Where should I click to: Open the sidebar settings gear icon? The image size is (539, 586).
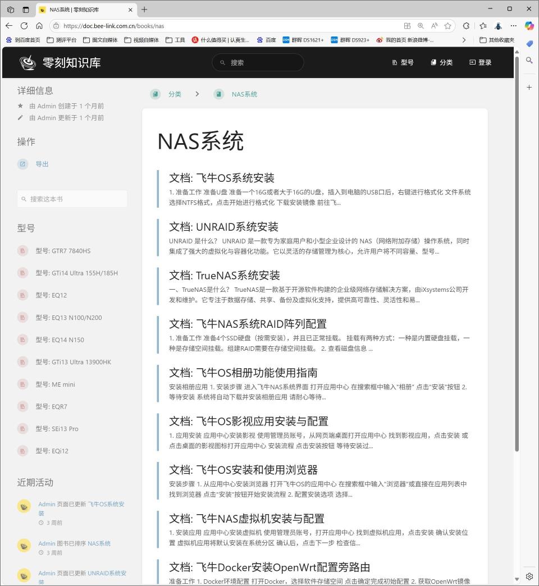pos(529,576)
